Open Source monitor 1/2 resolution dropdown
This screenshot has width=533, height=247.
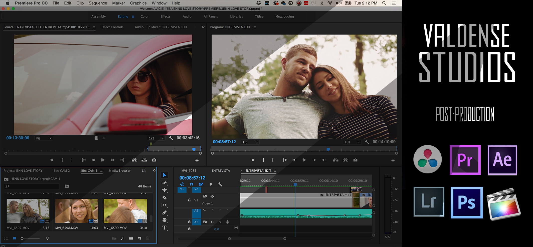pyautogui.click(x=156, y=138)
